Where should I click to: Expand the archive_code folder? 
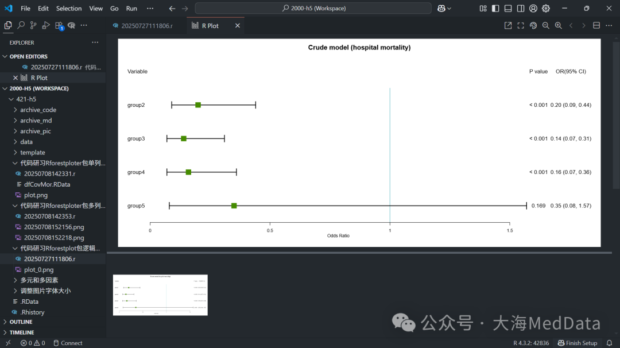(38, 110)
